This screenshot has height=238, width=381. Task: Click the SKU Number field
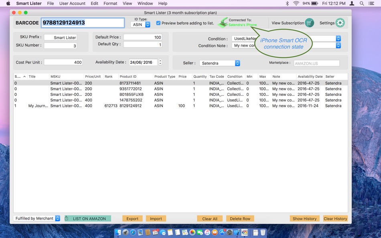coord(61,46)
